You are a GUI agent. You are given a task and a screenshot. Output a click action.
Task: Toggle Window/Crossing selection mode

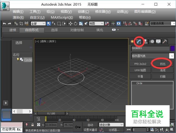64,24
